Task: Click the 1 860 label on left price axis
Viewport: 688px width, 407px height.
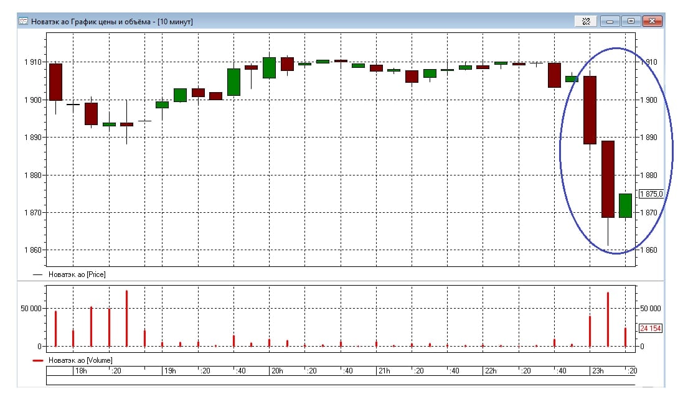Action: coord(33,250)
